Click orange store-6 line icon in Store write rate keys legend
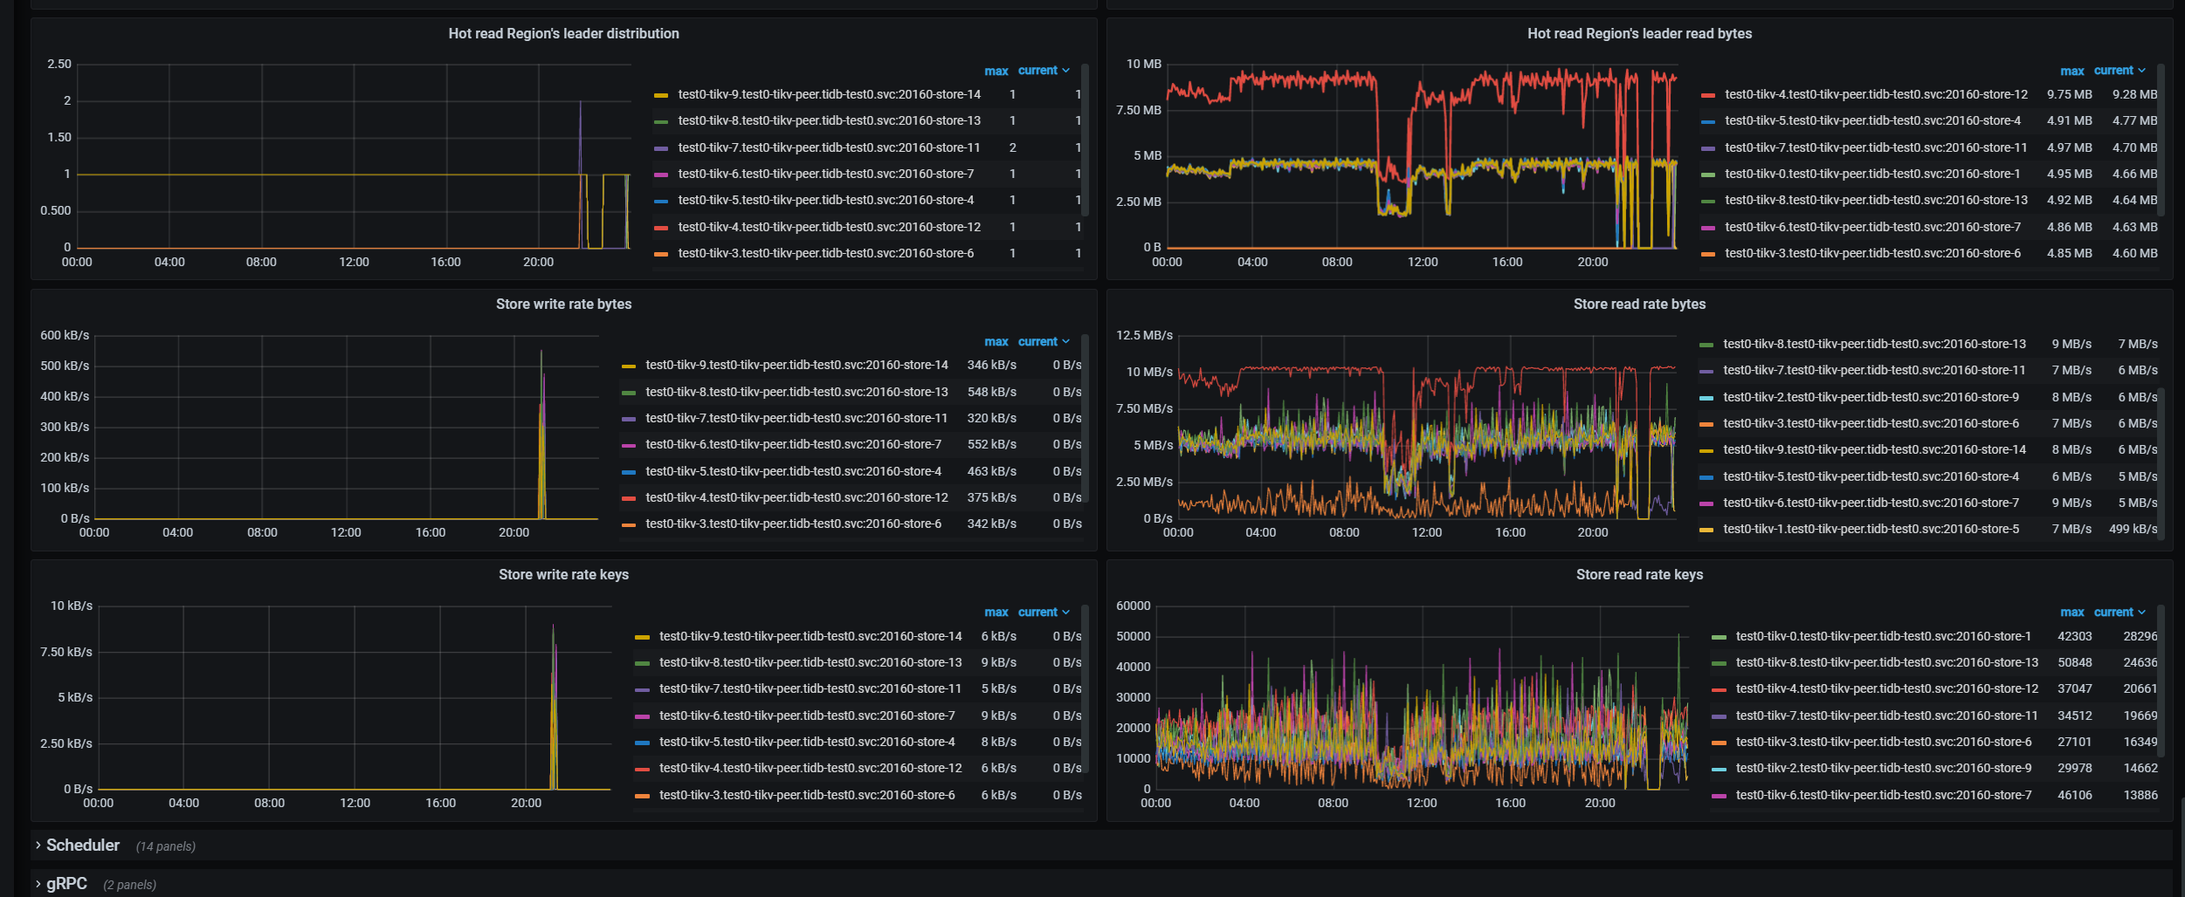The width and height of the screenshot is (2185, 897). coord(642,796)
